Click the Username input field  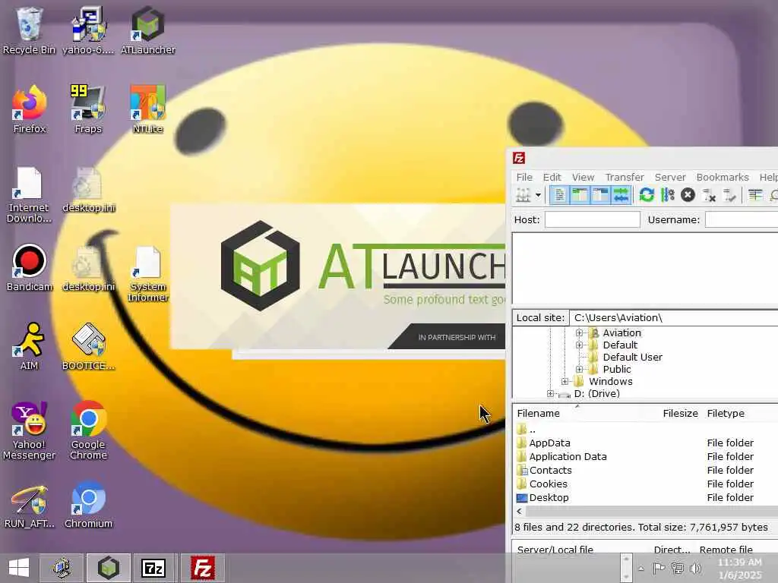click(x=742, y=219)
